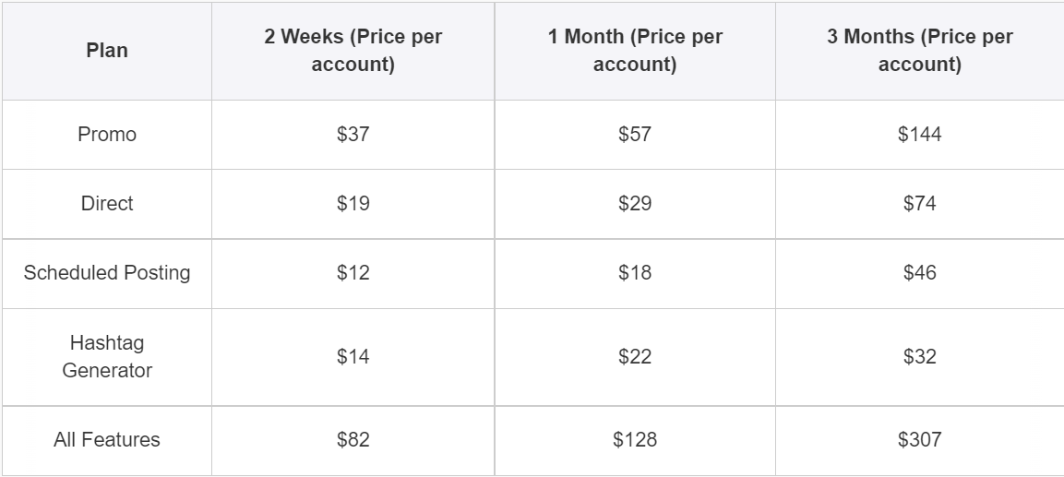
Task: Select the Promo plan row label
Action: (107, 135)
